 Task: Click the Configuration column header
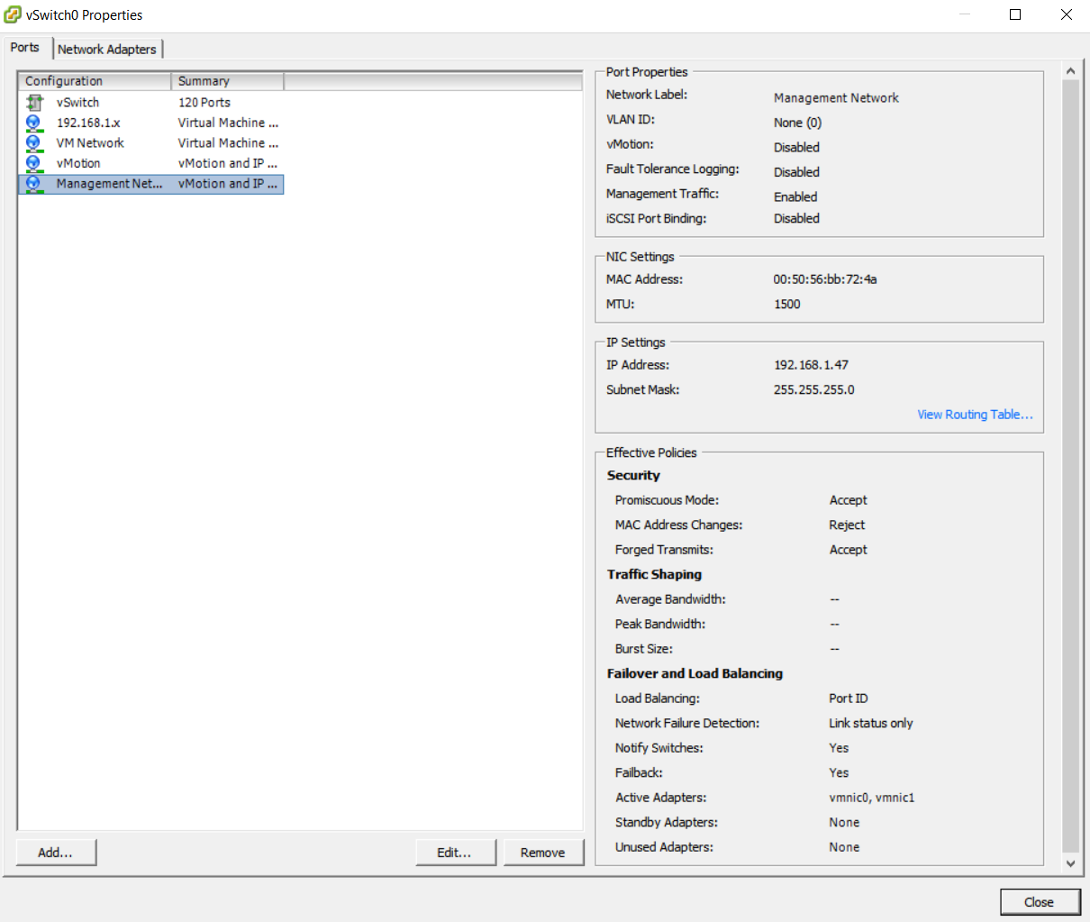pyautogui.click(x=63, y=80)
